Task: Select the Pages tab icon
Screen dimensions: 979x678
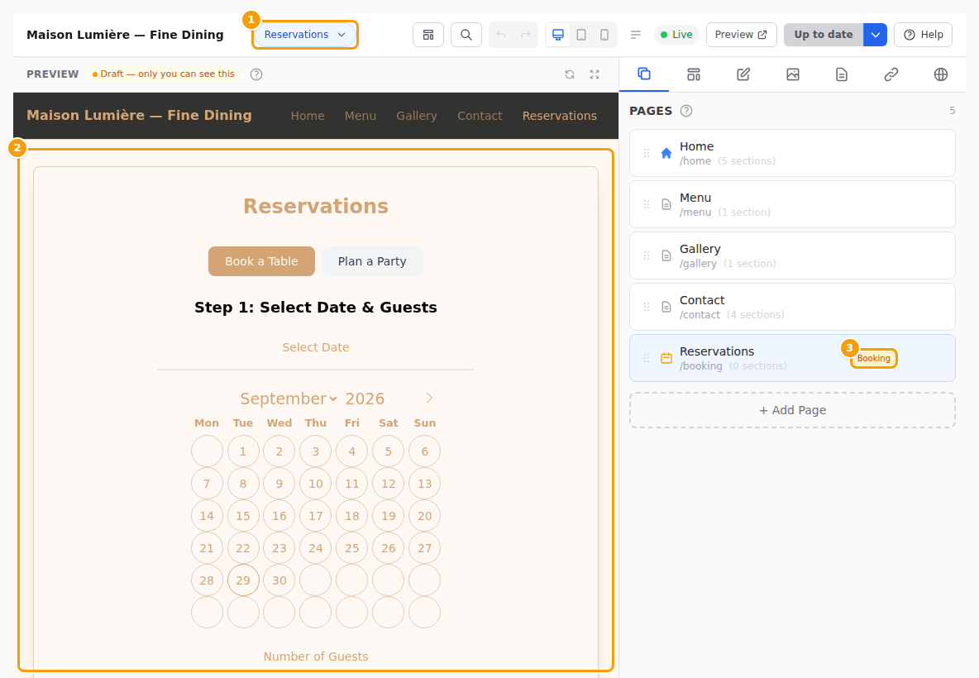Action: pyautogui.click(x=644, y=74)
